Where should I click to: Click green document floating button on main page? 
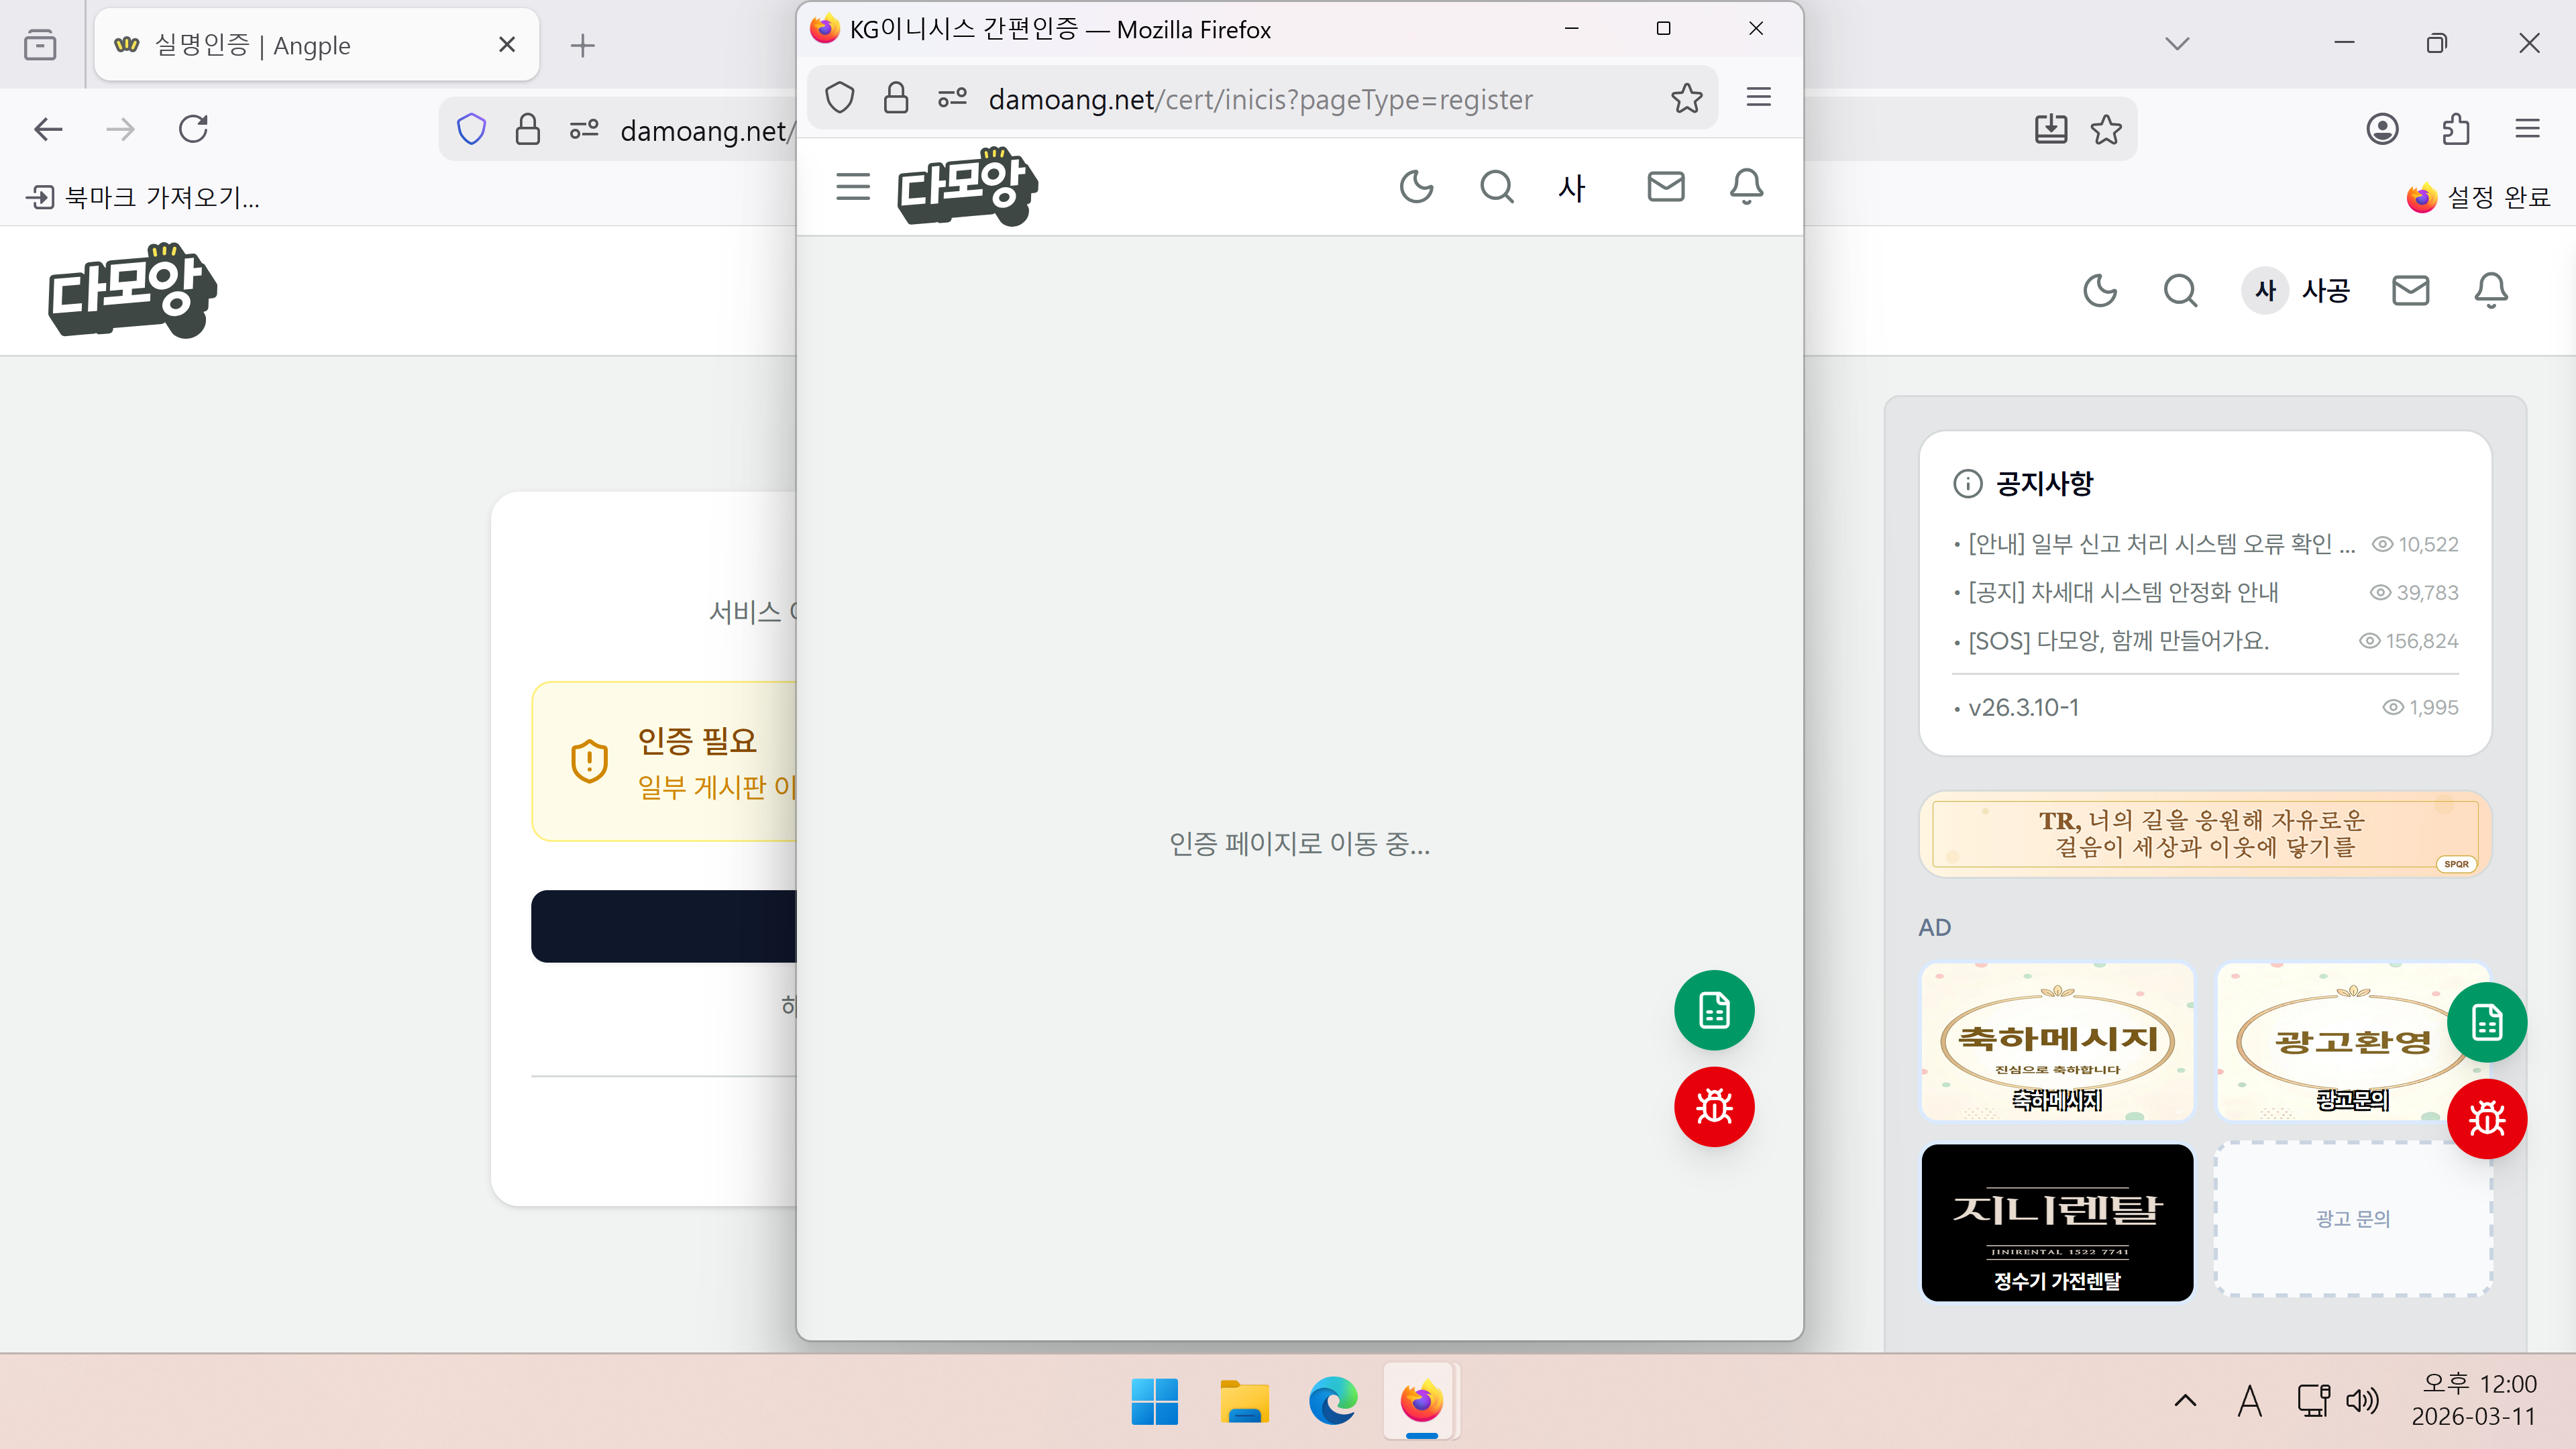(x=2487, y=1022)
